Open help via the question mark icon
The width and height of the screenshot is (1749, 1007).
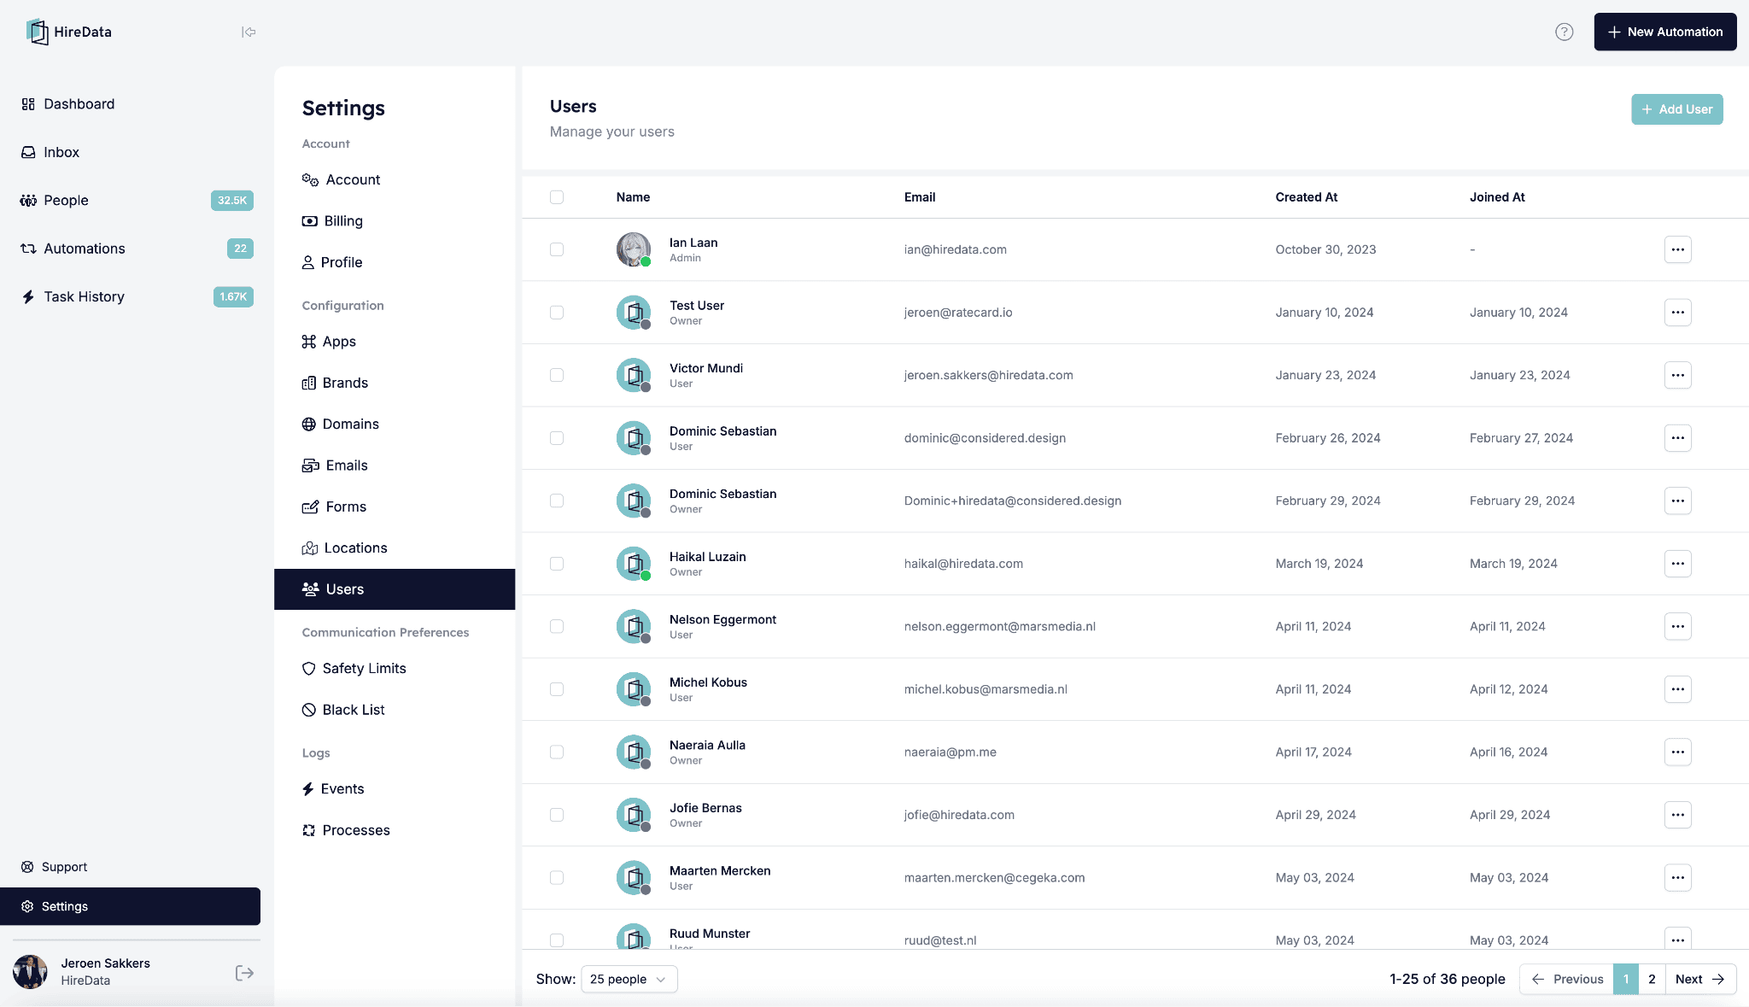1564,32
